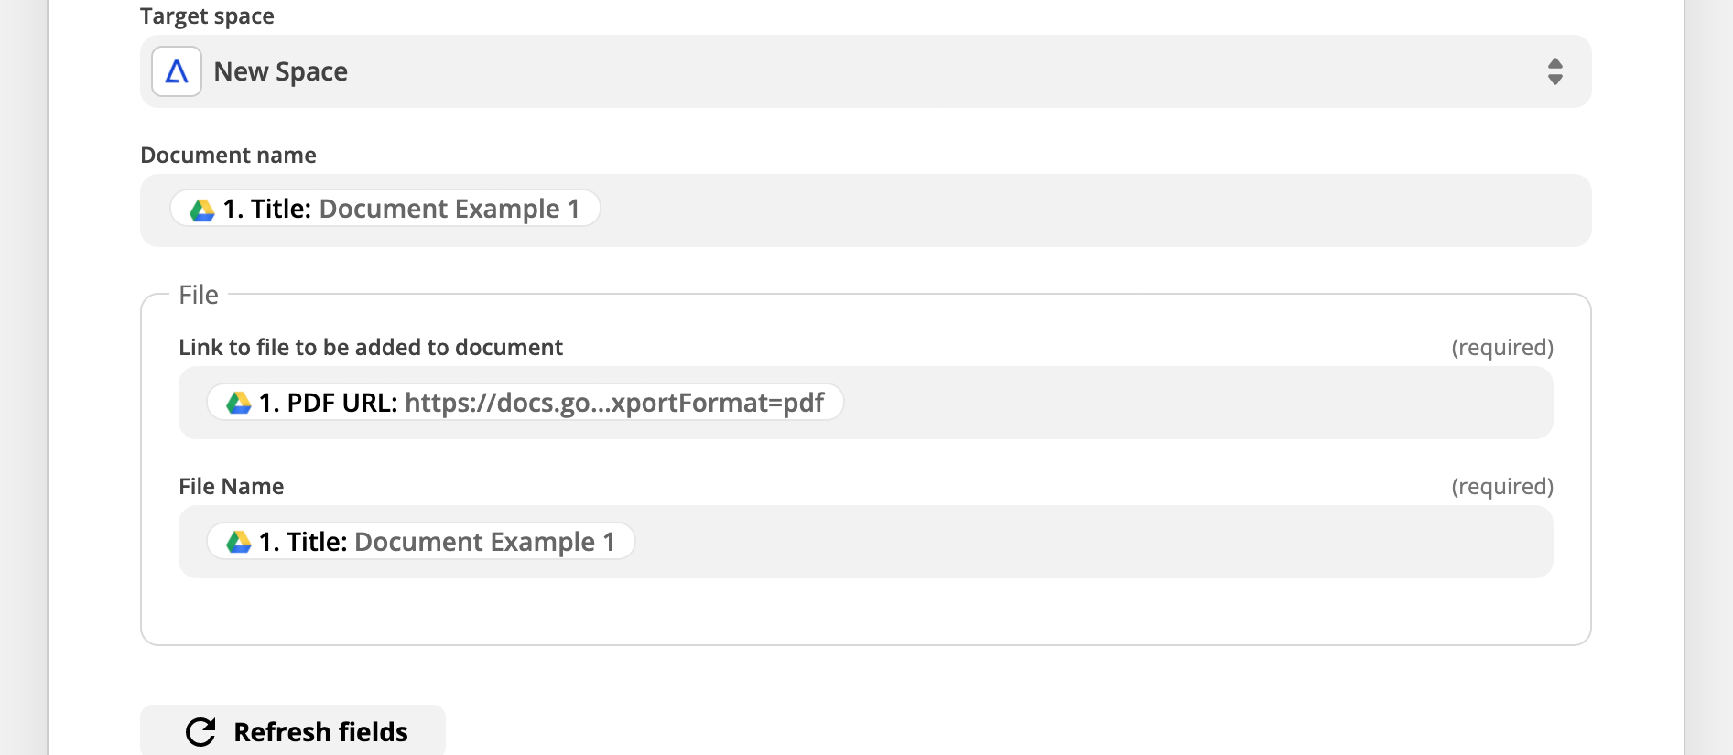This screenshot has width=1733, height=755.
Task: Click the New Space app logo icon
Action: point(177,71)
